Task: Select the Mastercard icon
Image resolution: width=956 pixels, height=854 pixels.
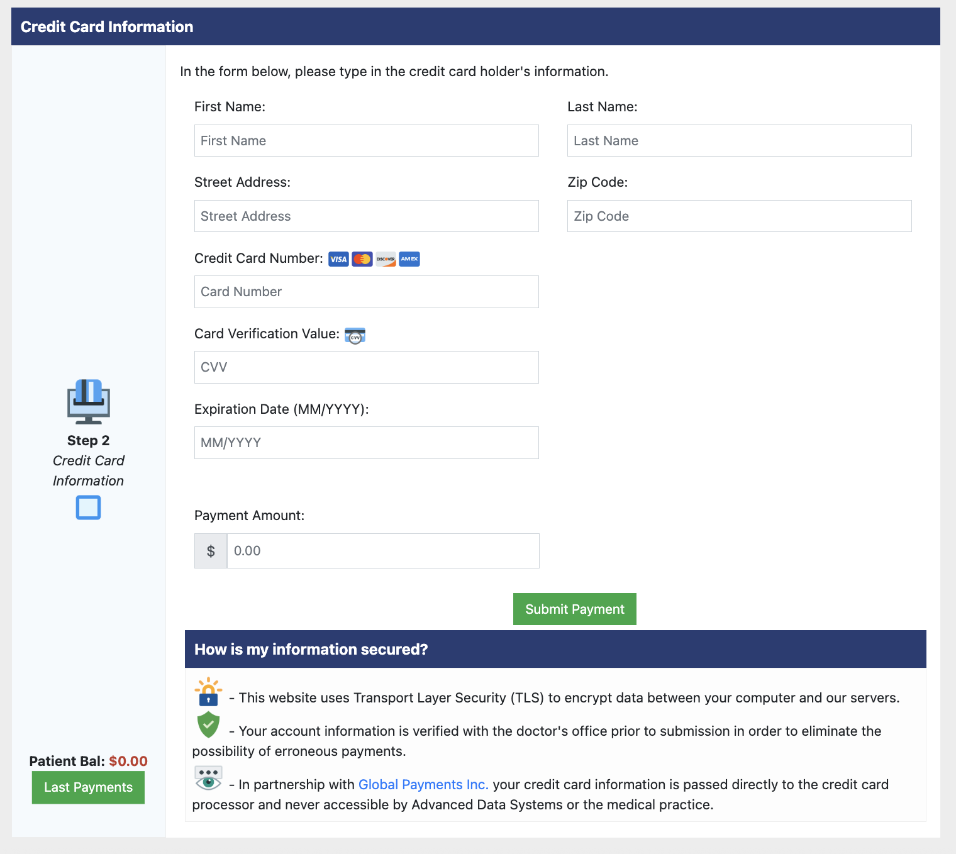Action: pos(362,258)
